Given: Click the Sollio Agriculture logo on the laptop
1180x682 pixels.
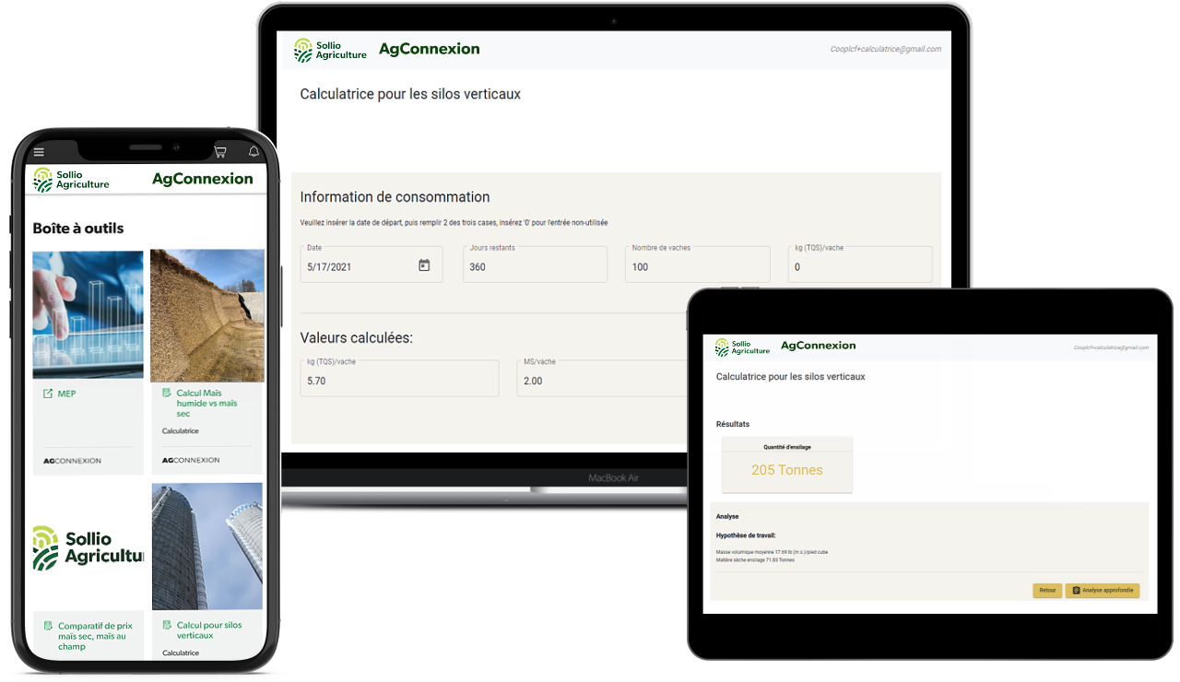Looking at the screenshot, I should [x=330, y=50].
